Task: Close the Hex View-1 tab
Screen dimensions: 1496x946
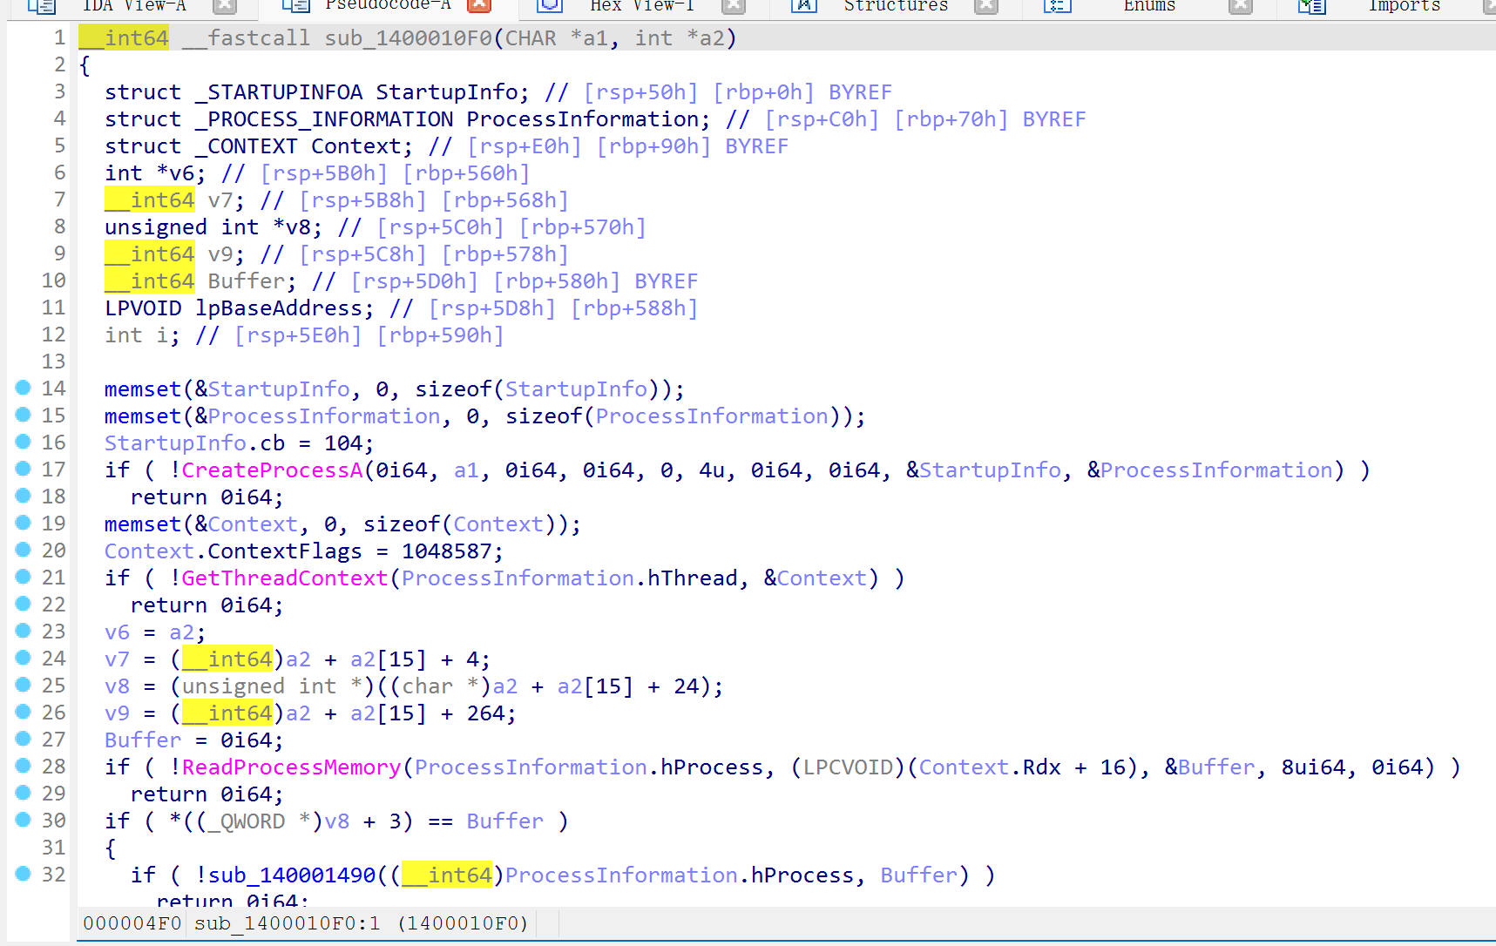Action: [x=734, y=6]
